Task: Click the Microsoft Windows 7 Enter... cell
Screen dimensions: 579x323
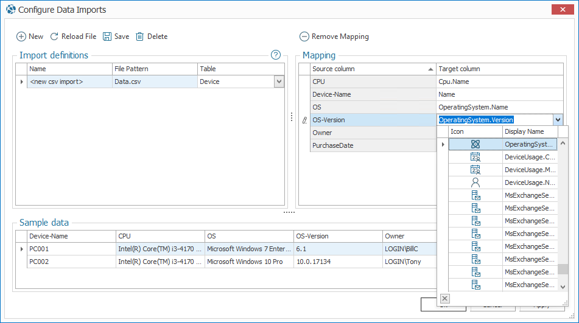Action: tap(249, 249)
